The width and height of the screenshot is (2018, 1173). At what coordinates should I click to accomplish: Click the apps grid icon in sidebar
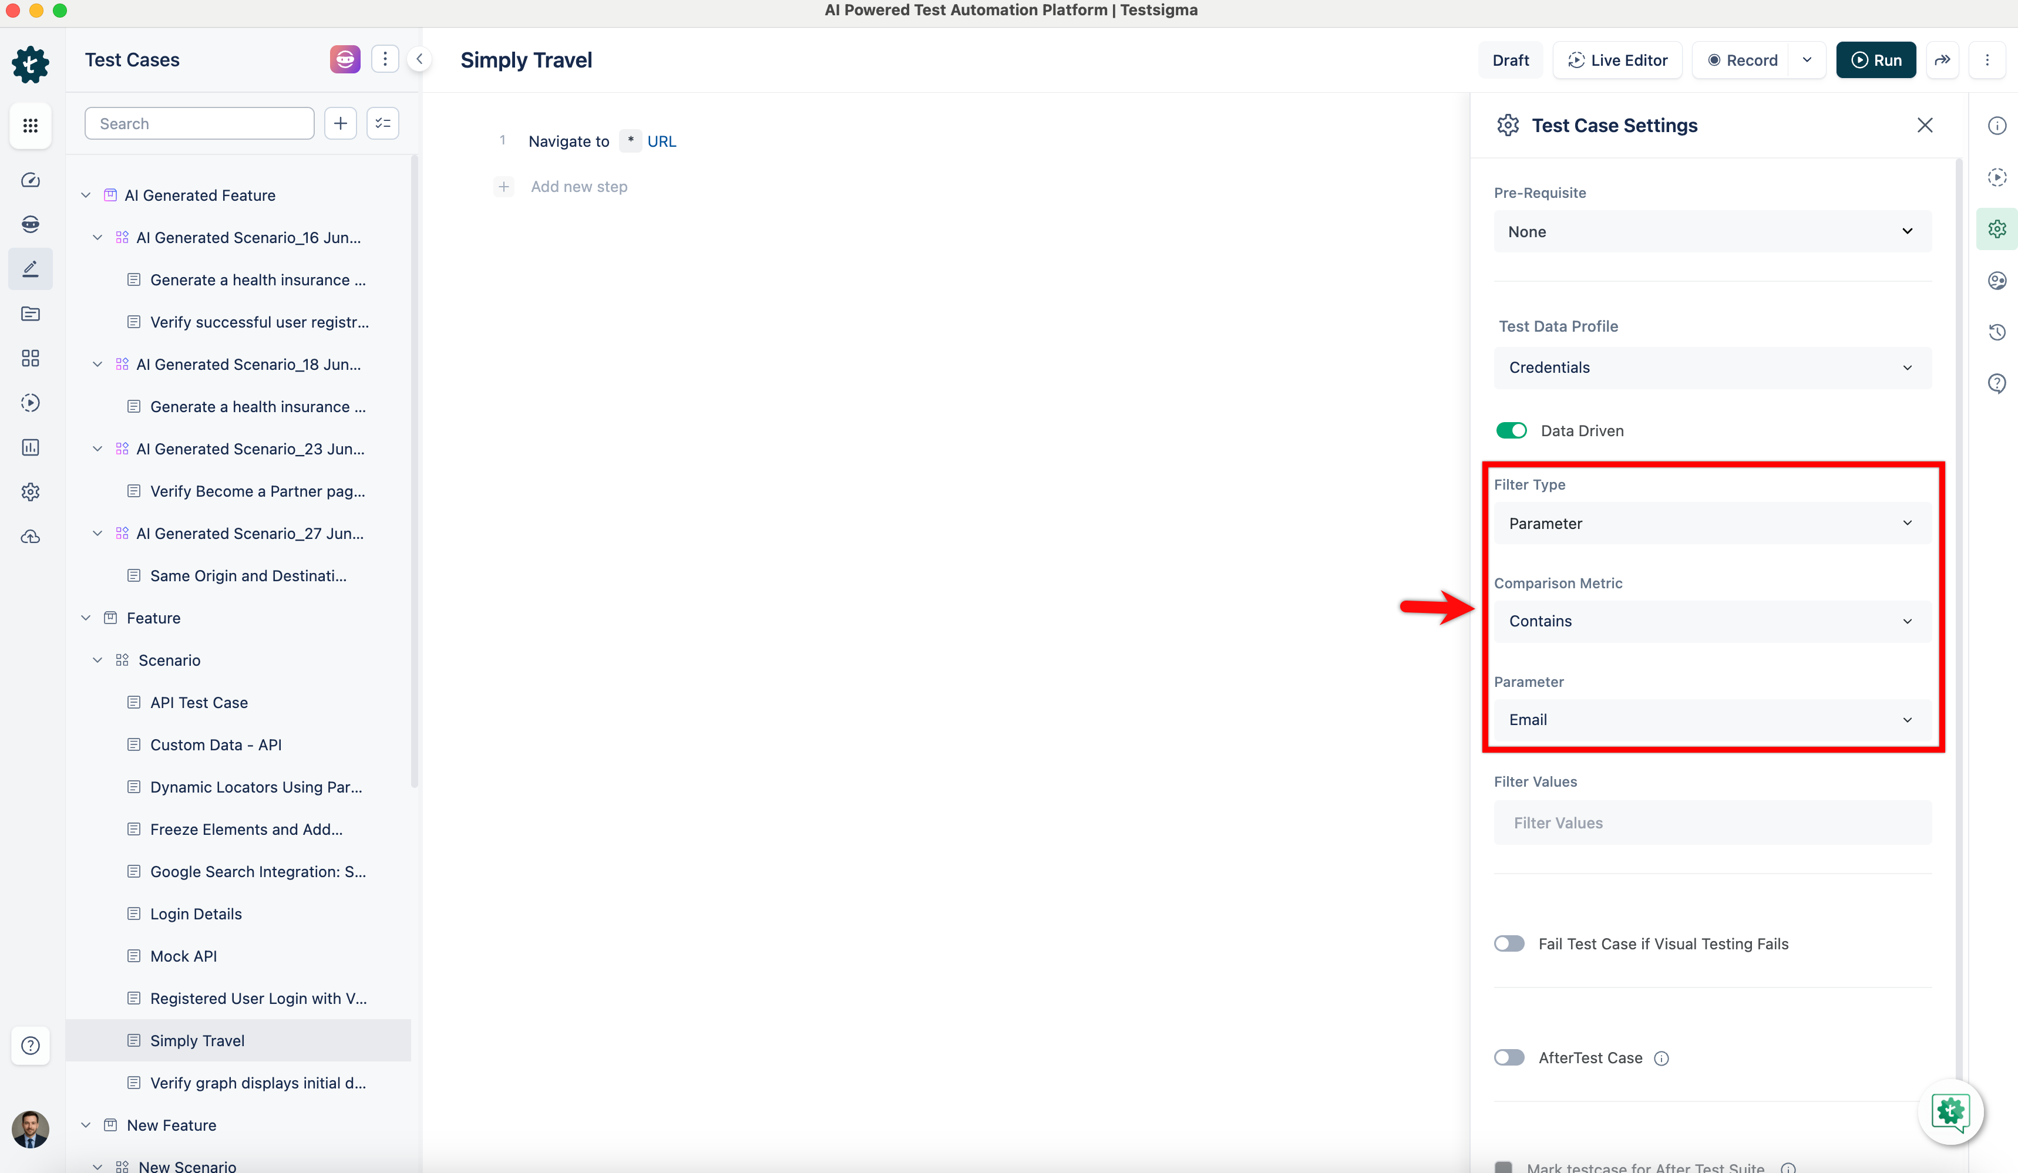click(31, 126)
